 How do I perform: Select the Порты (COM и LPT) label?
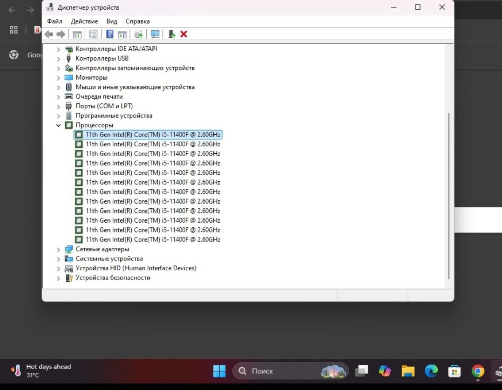click(104, 106)
